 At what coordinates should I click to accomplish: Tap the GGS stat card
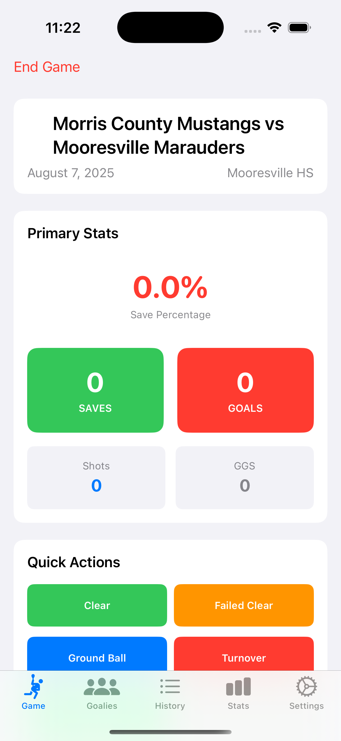[x=244, y=477]
